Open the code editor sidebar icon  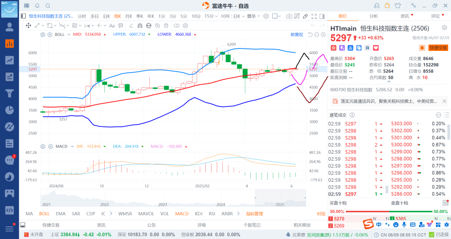coord(10,210)
